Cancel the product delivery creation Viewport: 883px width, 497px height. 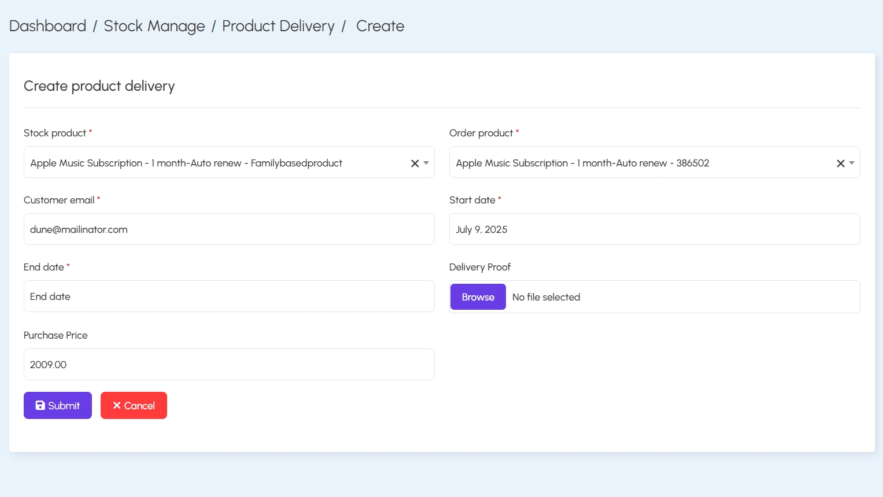134,406
